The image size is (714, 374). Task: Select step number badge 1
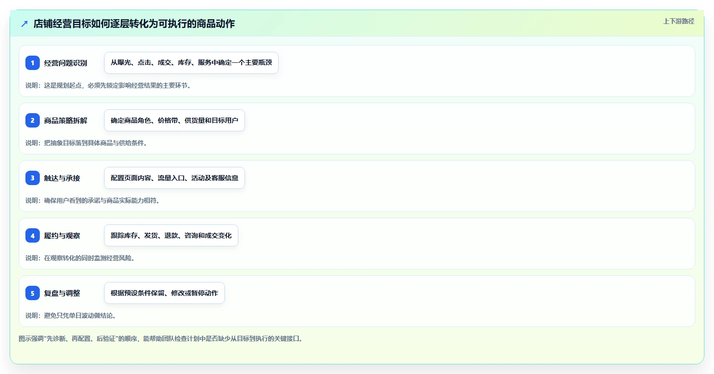coord(33,63)
